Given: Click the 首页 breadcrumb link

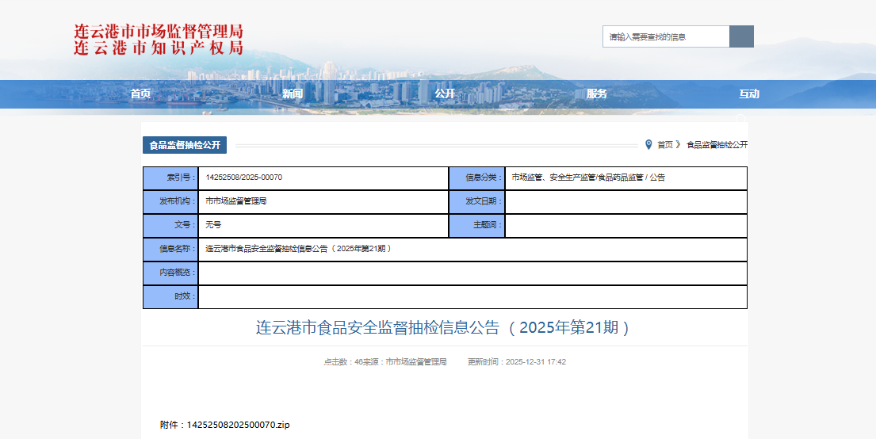Looking at the screenshot, I should click(x=664, y=145).
